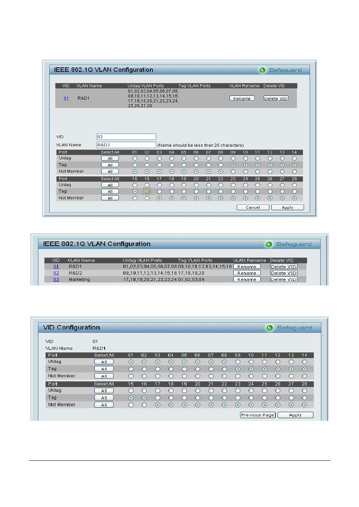In R&D2 form, select Tag for port 14

[294, 165]
